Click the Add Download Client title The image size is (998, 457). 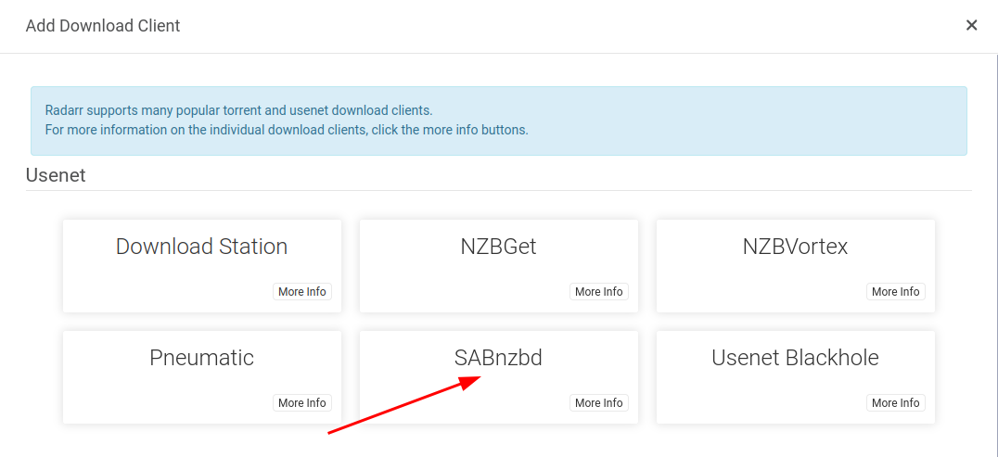pos(102,26)
